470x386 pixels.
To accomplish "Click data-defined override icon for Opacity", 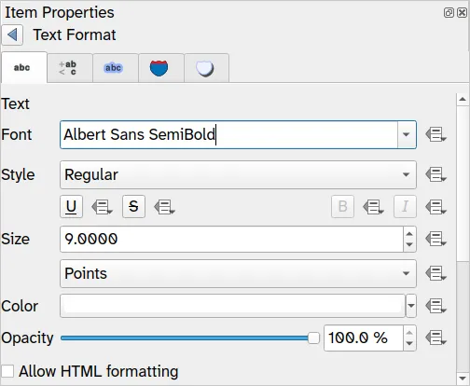I will point(435,338).
